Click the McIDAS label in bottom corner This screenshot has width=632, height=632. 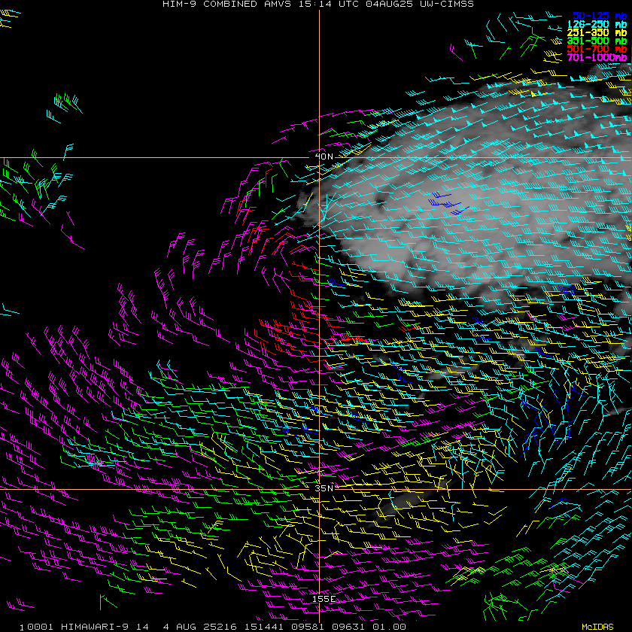tap(597, 627)
